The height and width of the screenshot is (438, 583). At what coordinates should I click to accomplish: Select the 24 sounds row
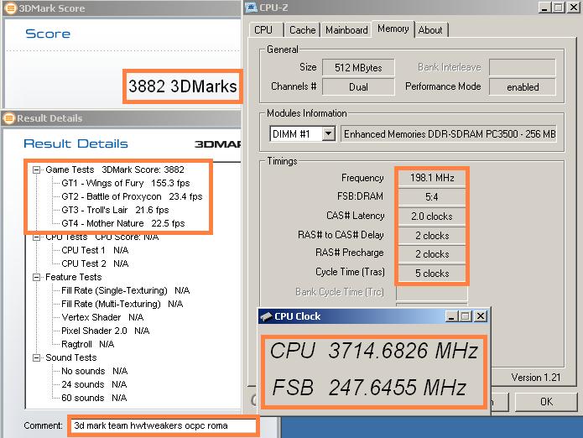coord(94,384)
